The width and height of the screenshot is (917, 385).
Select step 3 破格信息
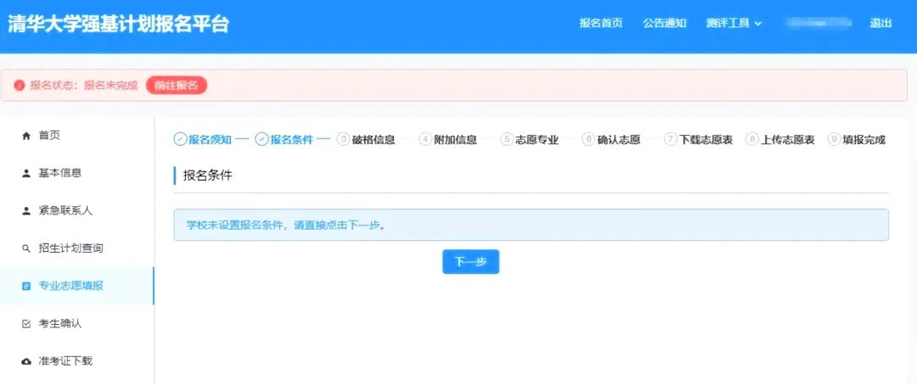pos(366,140)
